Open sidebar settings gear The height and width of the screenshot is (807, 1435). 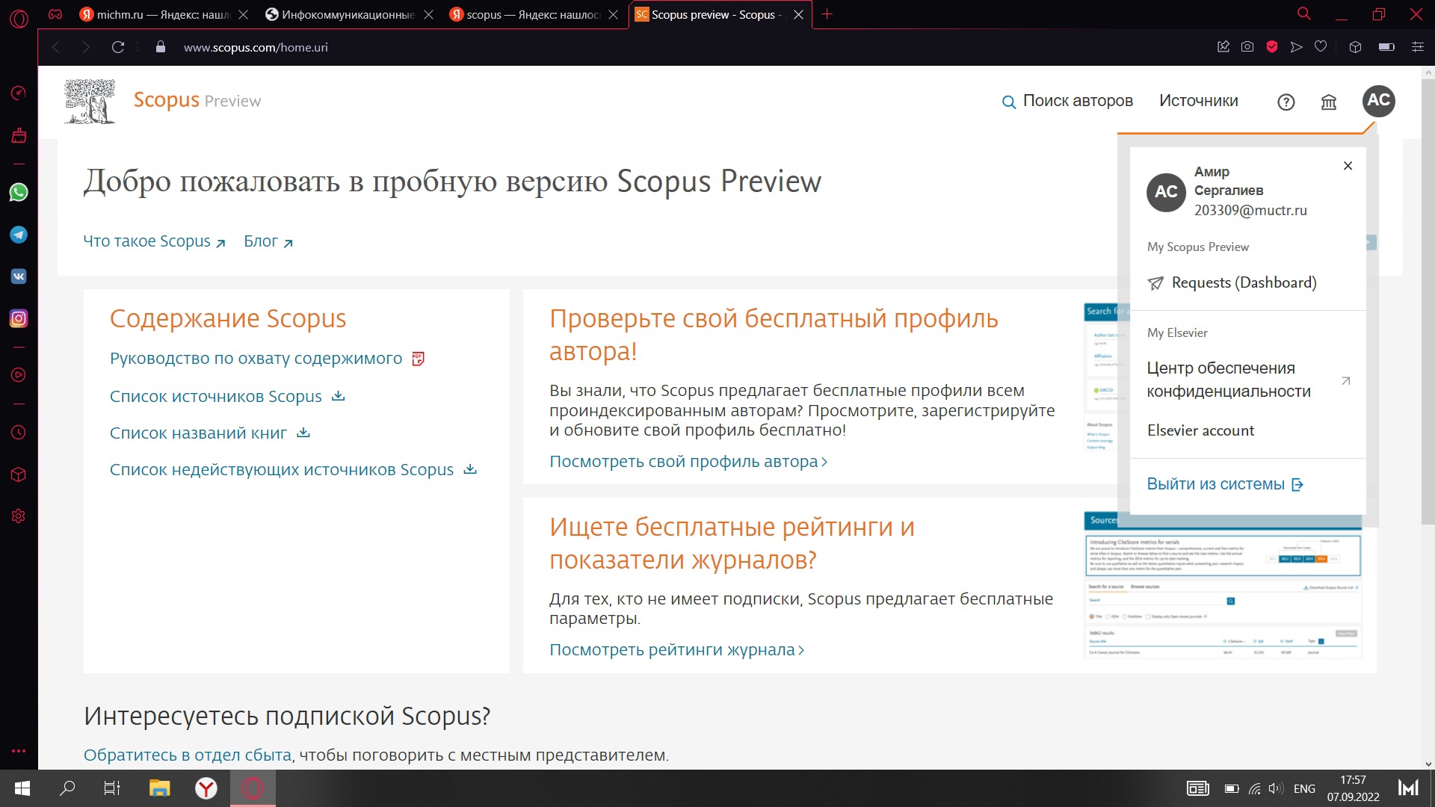coord(19,516)
